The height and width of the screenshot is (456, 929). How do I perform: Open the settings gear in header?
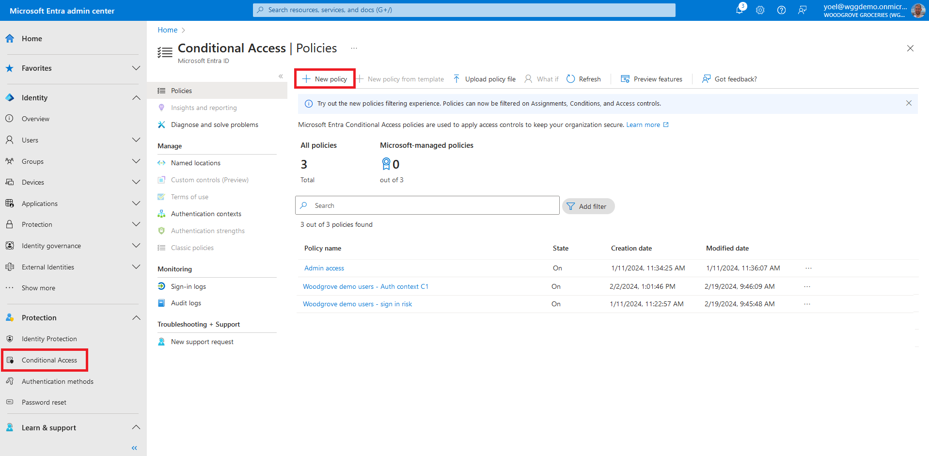click(760, 10)
